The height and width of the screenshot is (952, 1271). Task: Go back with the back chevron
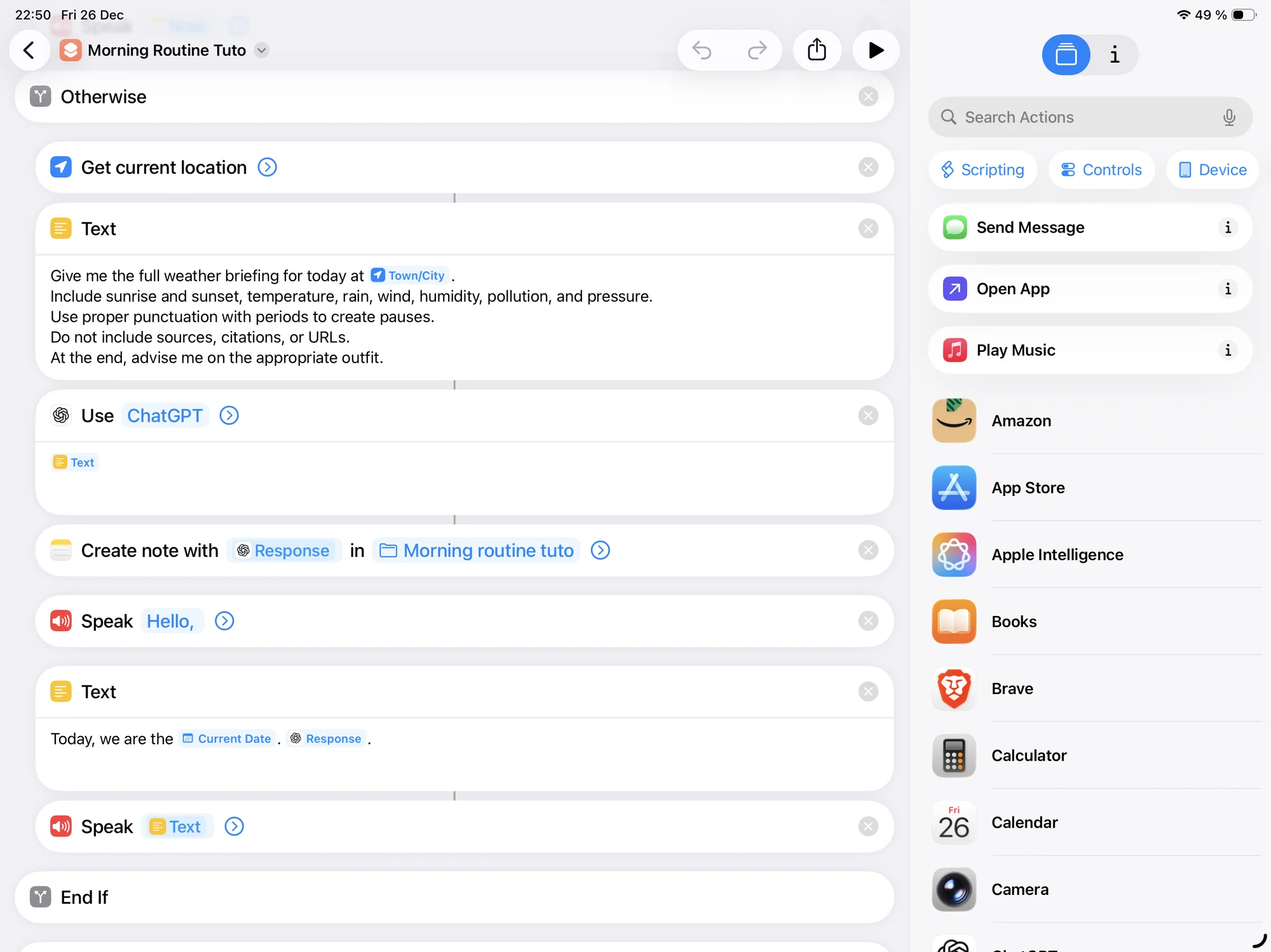(x=29, y=50)
